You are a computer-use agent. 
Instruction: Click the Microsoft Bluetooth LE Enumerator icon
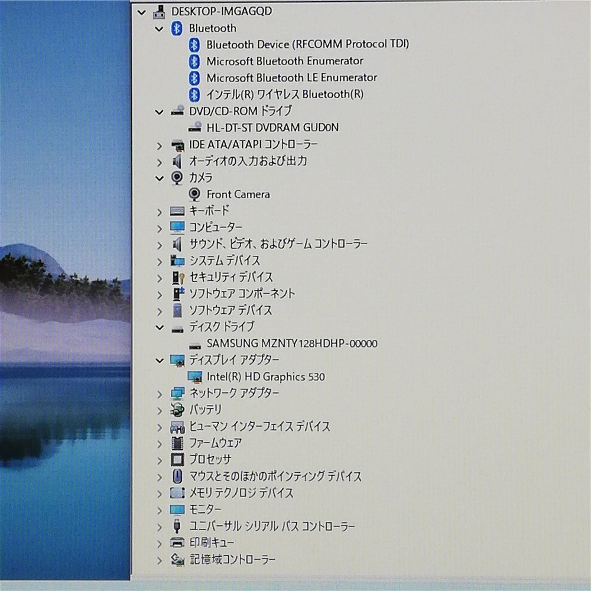tap(194, 77)
